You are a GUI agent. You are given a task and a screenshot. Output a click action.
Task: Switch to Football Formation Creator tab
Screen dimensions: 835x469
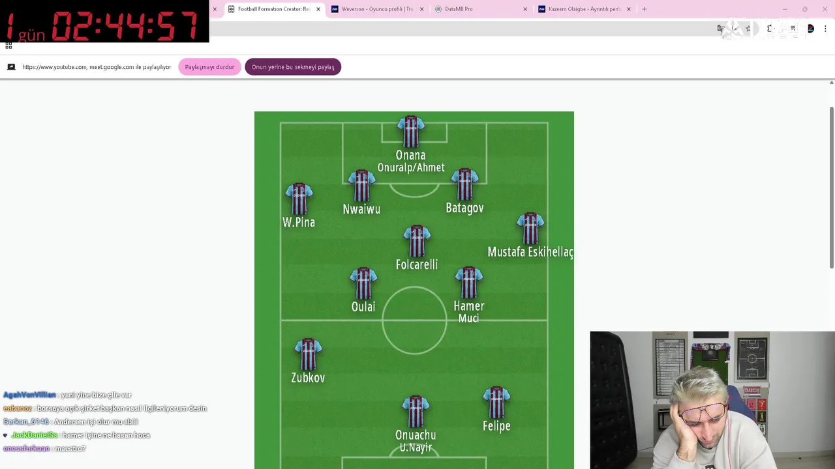[274, 9]
